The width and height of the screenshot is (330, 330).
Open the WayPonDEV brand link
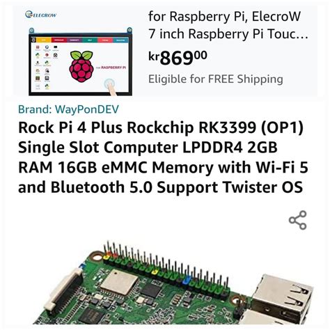tap(68, 109)
